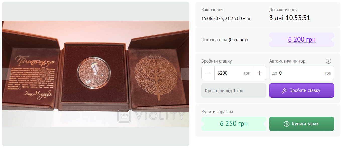343x148 pixels.
Task: Increase the bid with the plus button
Action: (x=260, y=73)
